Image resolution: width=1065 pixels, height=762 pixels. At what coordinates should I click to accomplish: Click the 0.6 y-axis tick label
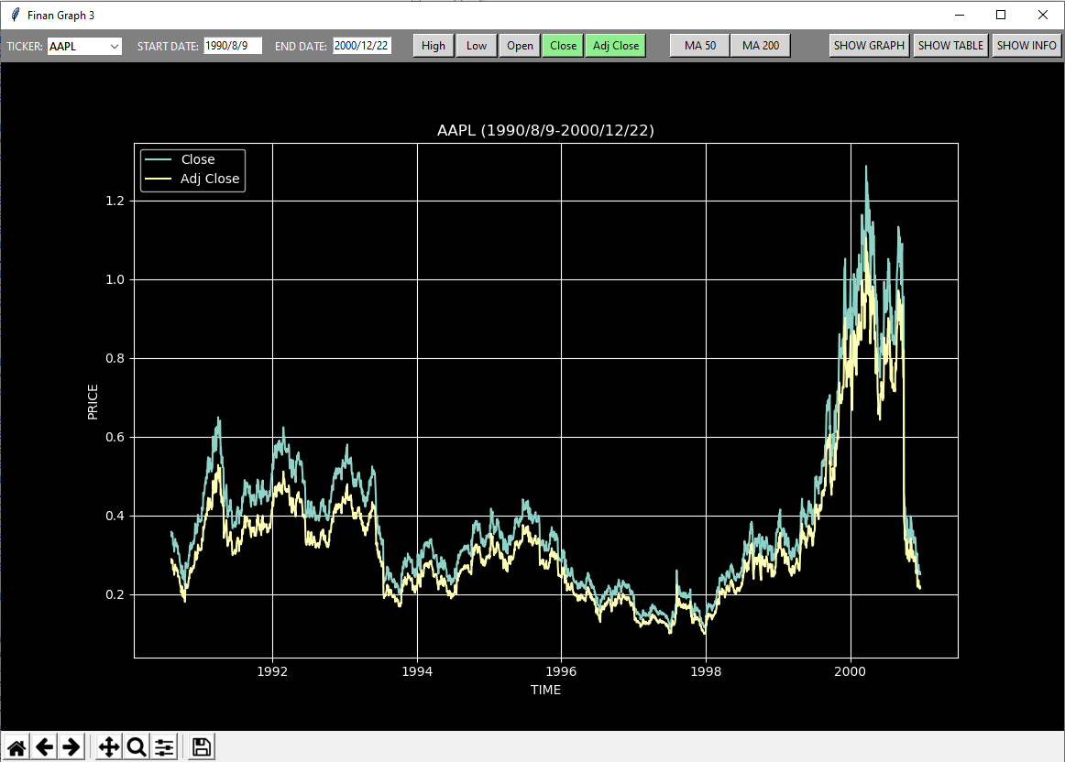pos(115,437)
